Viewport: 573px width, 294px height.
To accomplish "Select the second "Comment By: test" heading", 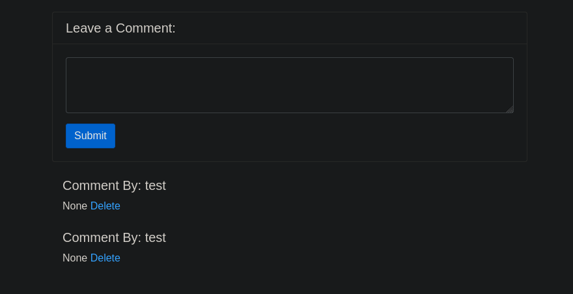I will pyautogui.click(x=114, y=237).
